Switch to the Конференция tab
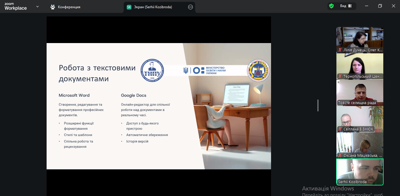The height and width of the screenshot is (196, 400). coord(65,7)
